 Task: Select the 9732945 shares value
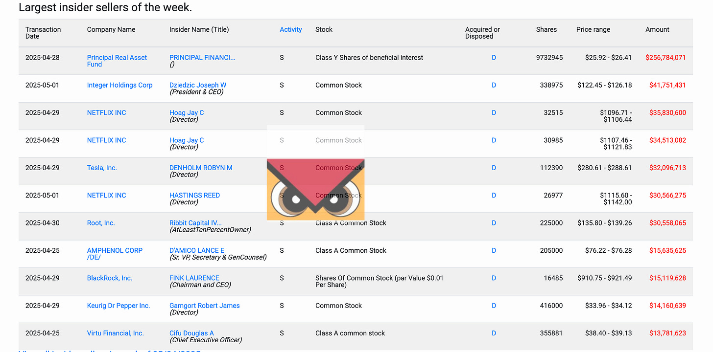point(549,57)
